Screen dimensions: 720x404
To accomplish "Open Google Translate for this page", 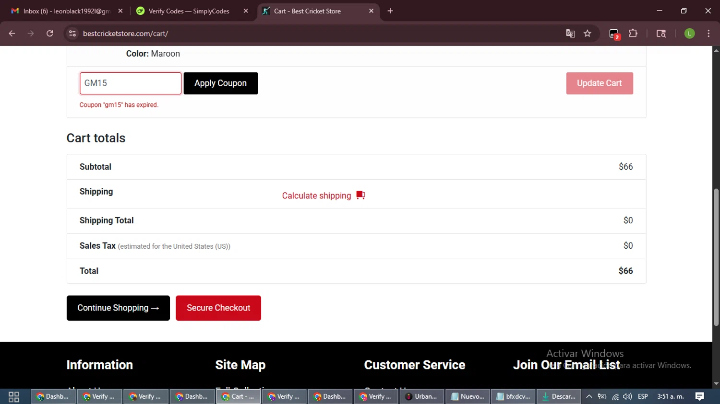I will click(570, 34).
